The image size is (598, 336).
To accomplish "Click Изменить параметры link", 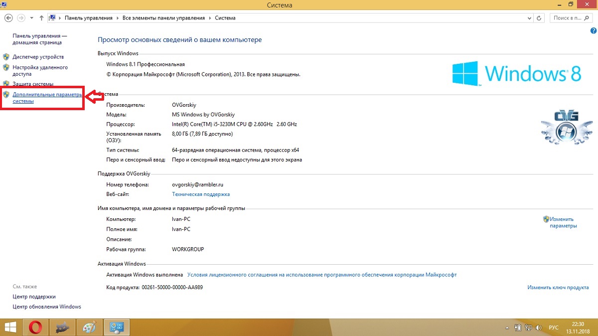I will point(563,222).
